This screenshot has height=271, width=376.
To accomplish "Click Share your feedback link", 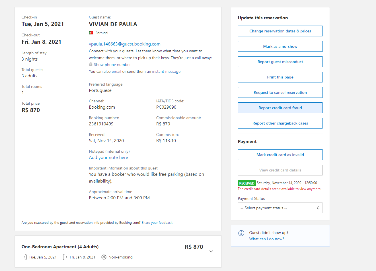I will (157, 223).
